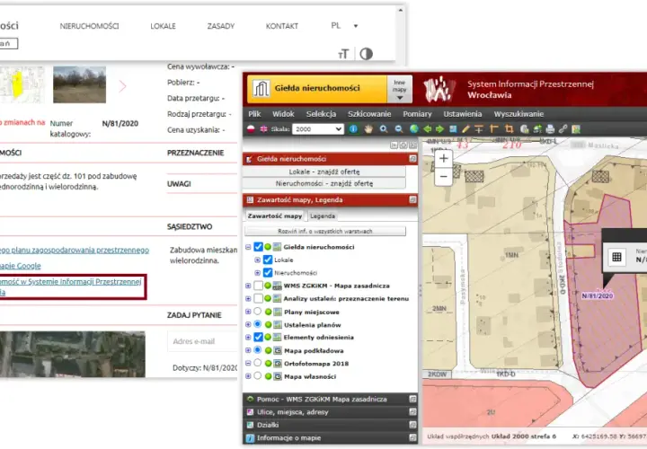Click the globe full-extent icon

pyautogui.click(x=414, y=129)
